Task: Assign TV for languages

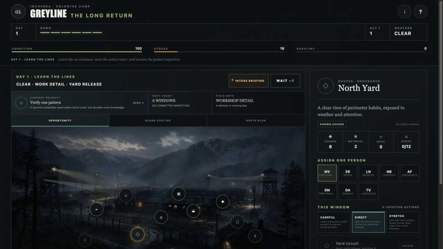Action: point(368,192)
